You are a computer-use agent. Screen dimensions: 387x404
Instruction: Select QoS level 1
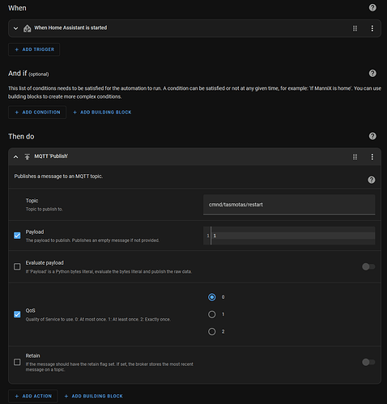(x=212, y=314)
